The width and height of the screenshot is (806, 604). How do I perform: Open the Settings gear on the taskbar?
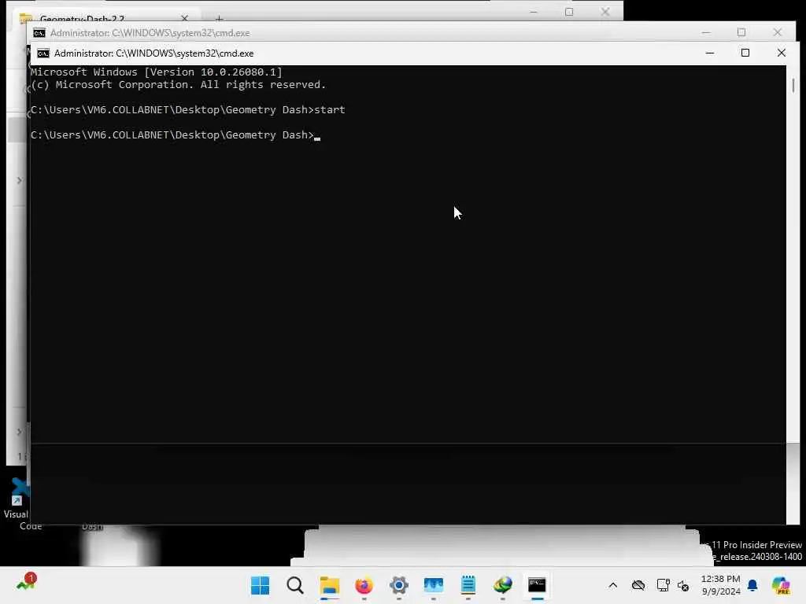pyautogui.click(x=399, y=585)
